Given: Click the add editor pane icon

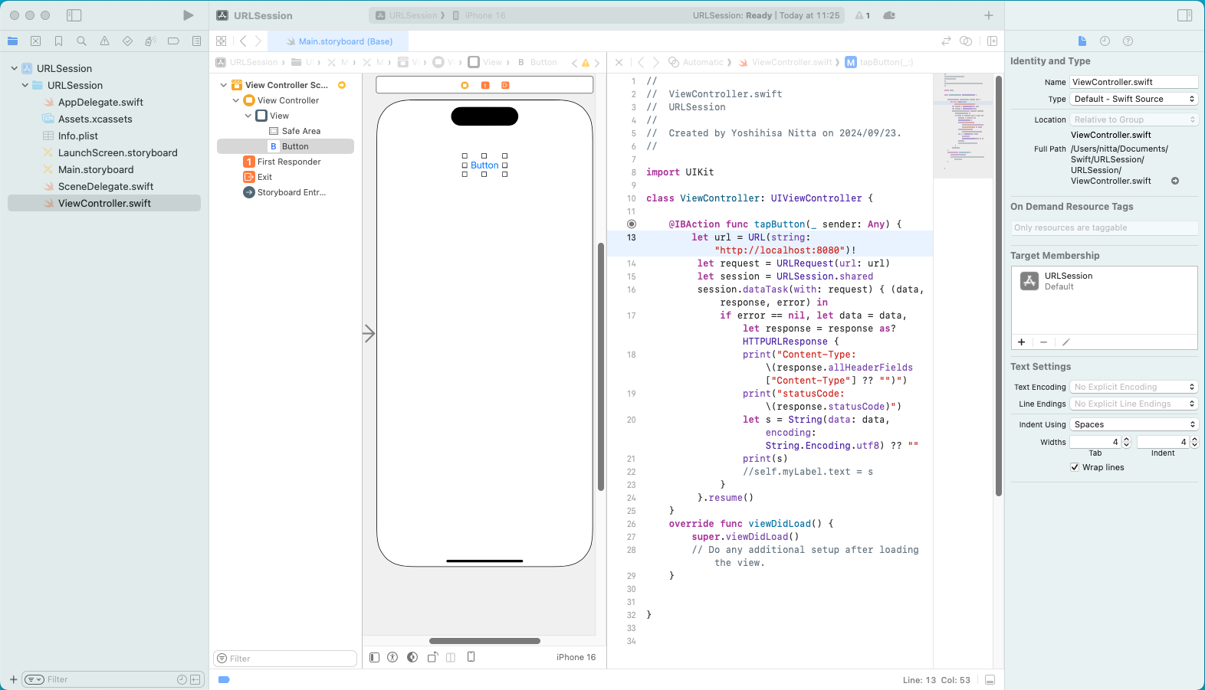Looking at the screenshot, I should (x=992, y=41).
